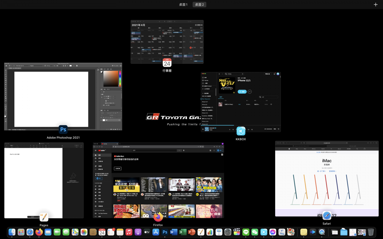Select the Pages document window

pyautogui.click(x=44, y=180)
